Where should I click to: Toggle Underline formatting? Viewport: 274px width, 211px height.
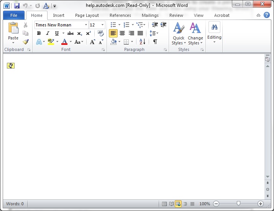click(57, 33)
